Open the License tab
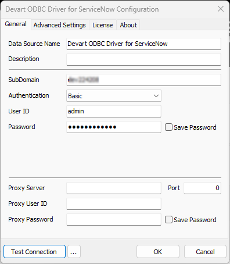Viewport: 230px width, 264px height. click(x=103, y=25)
